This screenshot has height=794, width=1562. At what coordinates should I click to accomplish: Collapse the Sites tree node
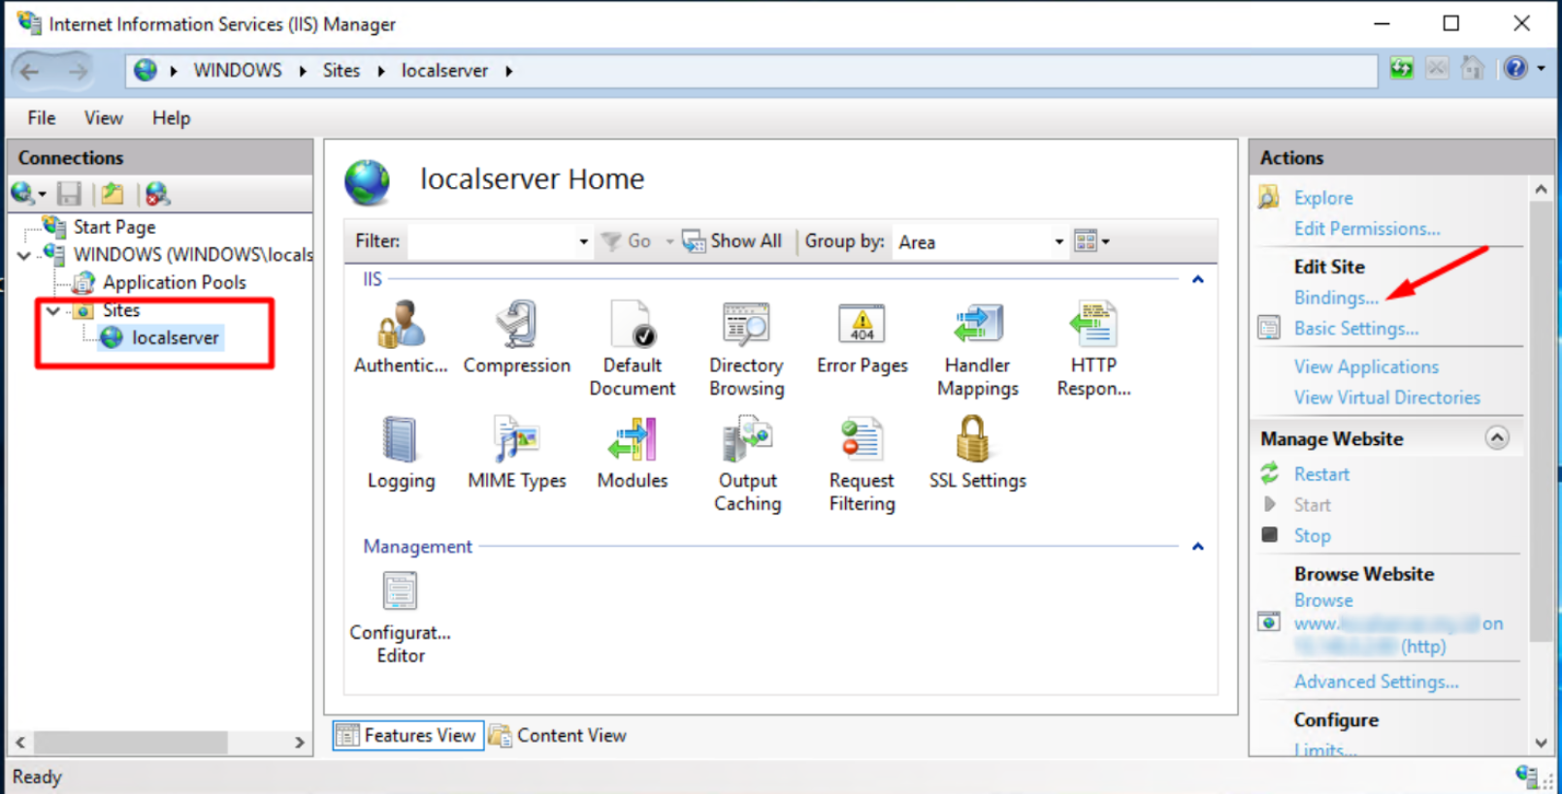pos(53,310)
